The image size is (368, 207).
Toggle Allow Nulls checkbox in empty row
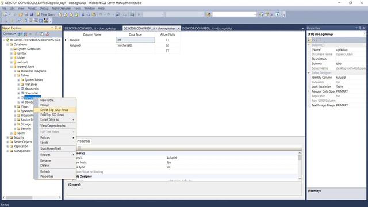click(x=167, y=51)
